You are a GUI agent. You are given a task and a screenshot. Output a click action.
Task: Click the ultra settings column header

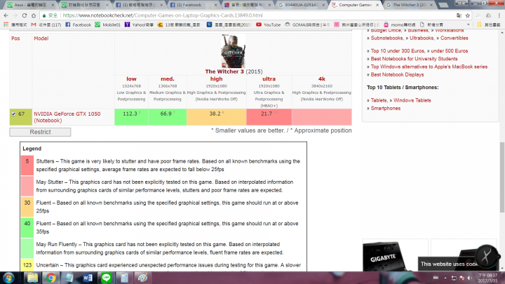click(269, 79)
